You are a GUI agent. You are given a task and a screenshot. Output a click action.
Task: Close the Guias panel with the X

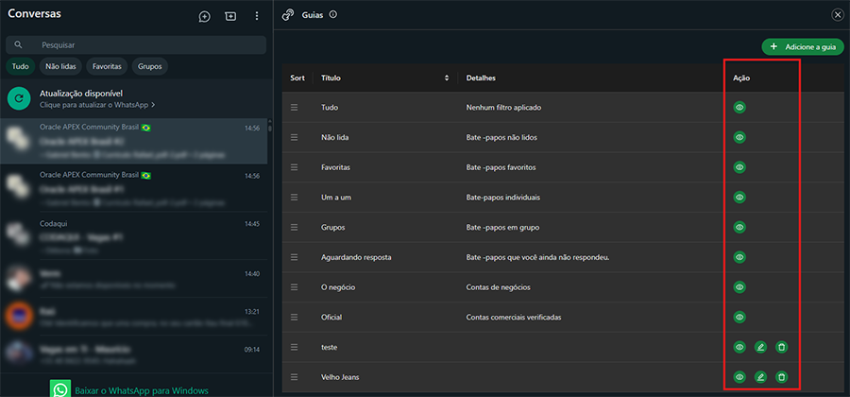point(838,14)
